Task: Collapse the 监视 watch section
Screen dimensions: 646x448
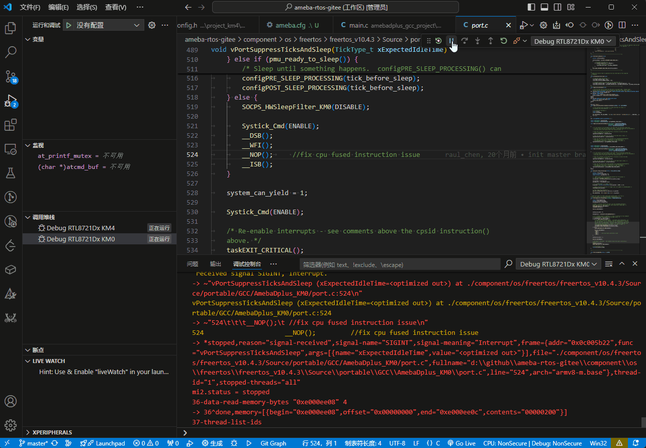Action: [x=38, y=145]
